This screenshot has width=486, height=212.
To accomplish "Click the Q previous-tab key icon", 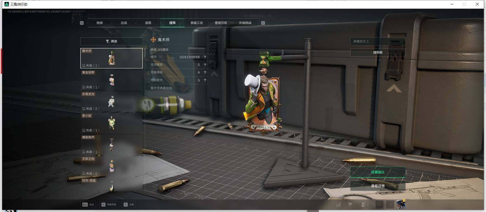I will (x=82, y=23).
